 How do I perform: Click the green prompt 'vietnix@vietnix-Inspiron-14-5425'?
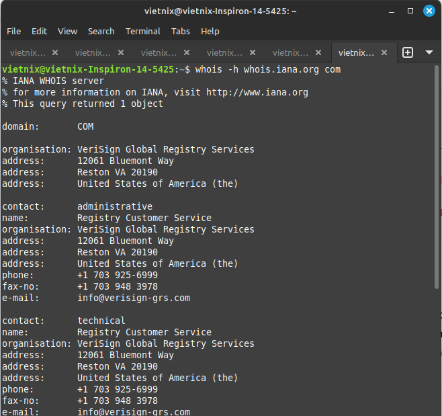click(x=88, y=70)
